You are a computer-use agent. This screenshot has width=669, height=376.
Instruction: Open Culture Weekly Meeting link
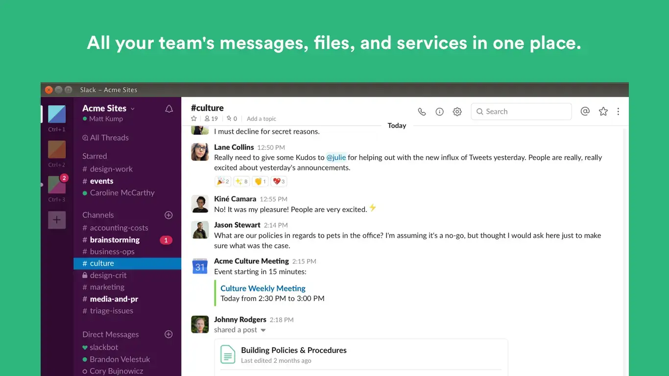[263, 288]
